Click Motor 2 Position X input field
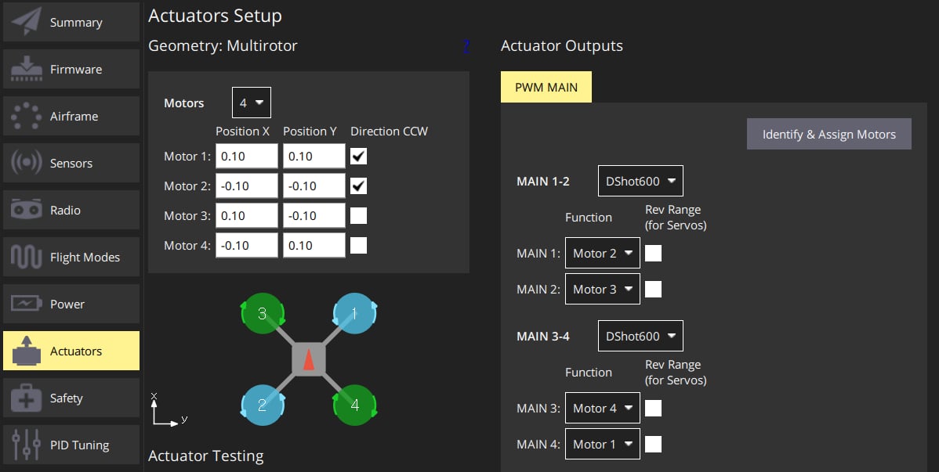Screen dimensions: 939x472 pos(246,186)
